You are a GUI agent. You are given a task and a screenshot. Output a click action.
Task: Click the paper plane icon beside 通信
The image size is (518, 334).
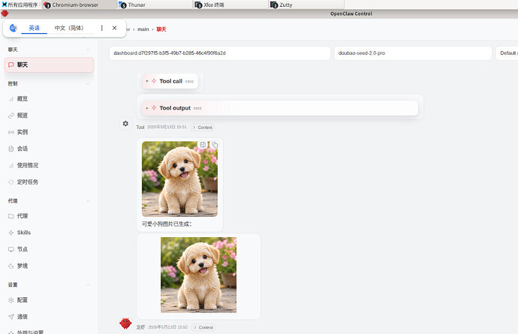[11, 317]
